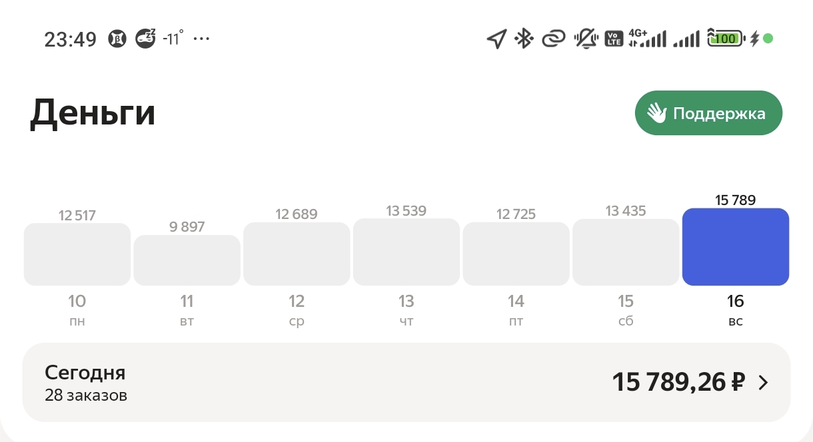Image resolution: width=813 pixels, height=442 pixels.
Task: Tap the VoLTE indicator icon
Action: pyautogui.click(x=614, y=39)
